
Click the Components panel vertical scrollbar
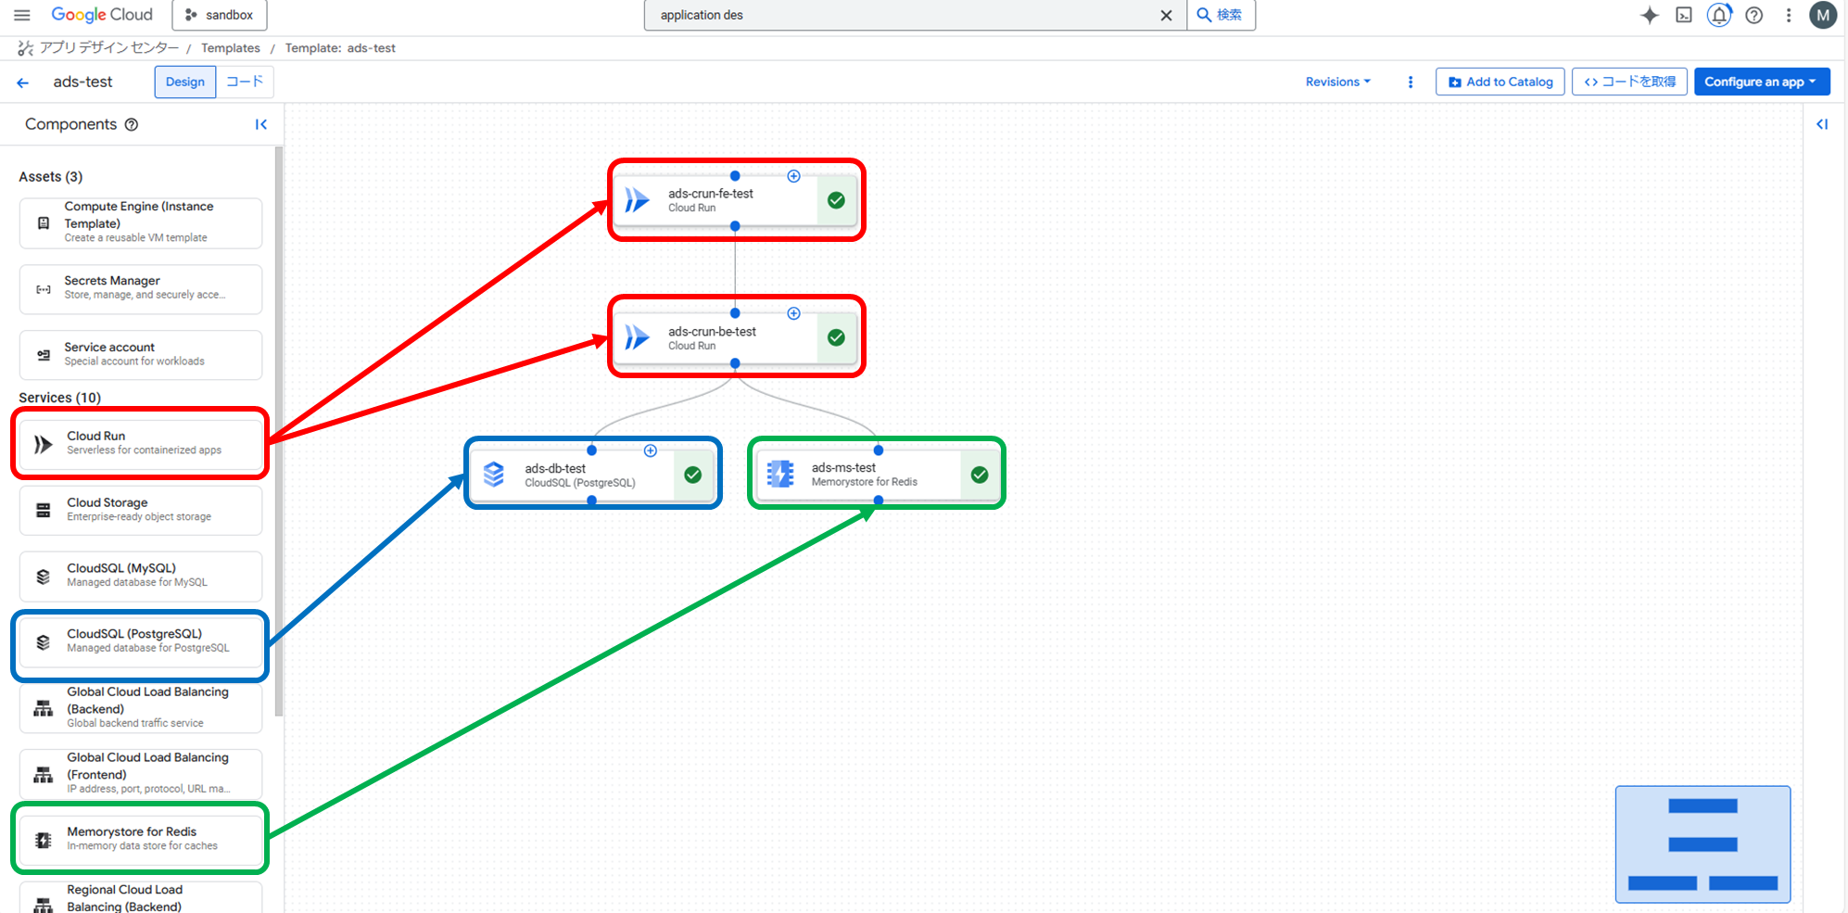coord(279,431)
